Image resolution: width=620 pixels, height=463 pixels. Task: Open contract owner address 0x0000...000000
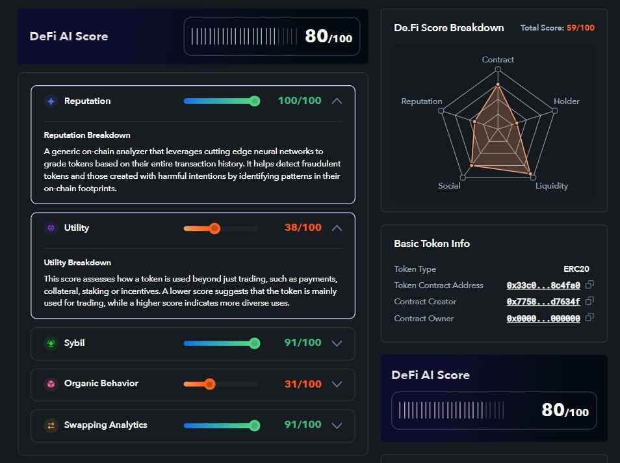coord(543,319)
